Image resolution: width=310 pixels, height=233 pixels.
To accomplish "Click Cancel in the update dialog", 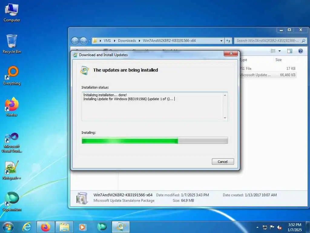I will pyautogui.click(x=223, y=162).
